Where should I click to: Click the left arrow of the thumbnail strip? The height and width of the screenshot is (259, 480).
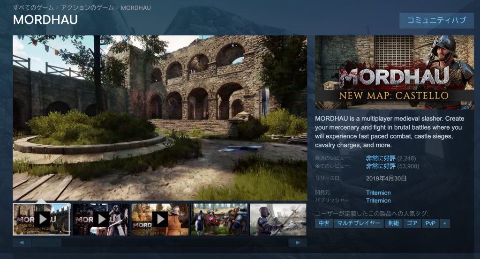coord(22,243)
